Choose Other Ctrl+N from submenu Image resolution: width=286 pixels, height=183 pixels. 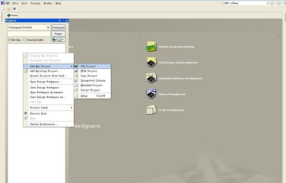point(92,96)
